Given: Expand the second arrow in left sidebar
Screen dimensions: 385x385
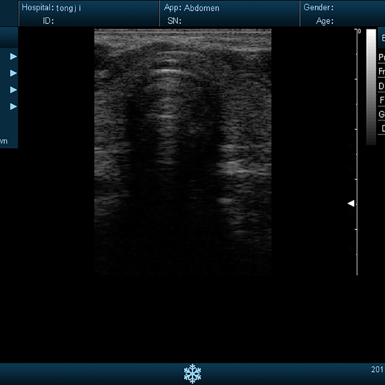Looking at the screenshot, I should (13, 73).
